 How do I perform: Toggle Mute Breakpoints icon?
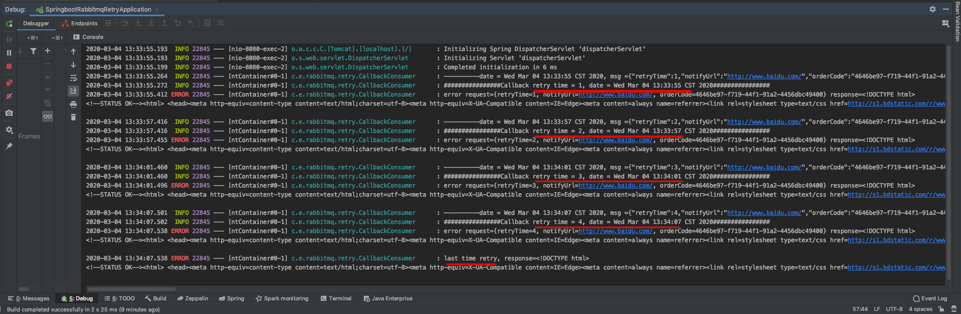tap(9, 96)
